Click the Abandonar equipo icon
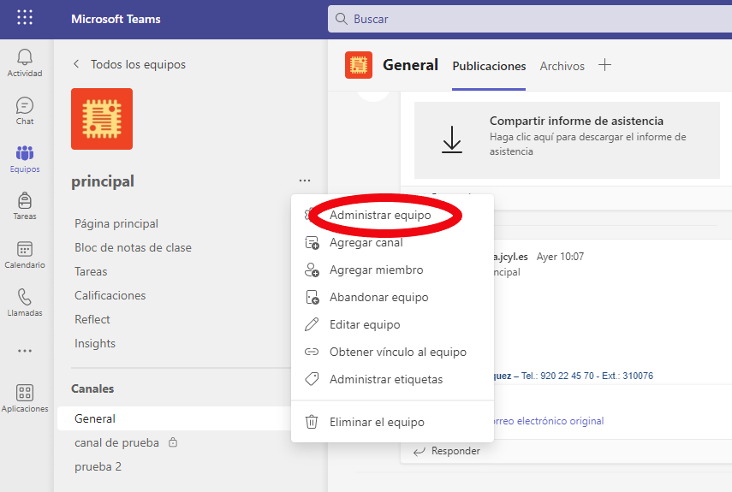Screen dimensions: 732x492 pyautogui.click(x=312, y=298)
